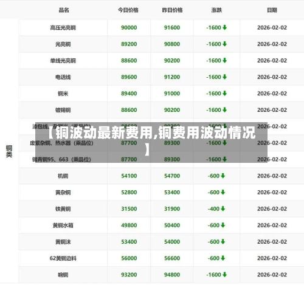Click yesterday's price 31900

point(172,208)
